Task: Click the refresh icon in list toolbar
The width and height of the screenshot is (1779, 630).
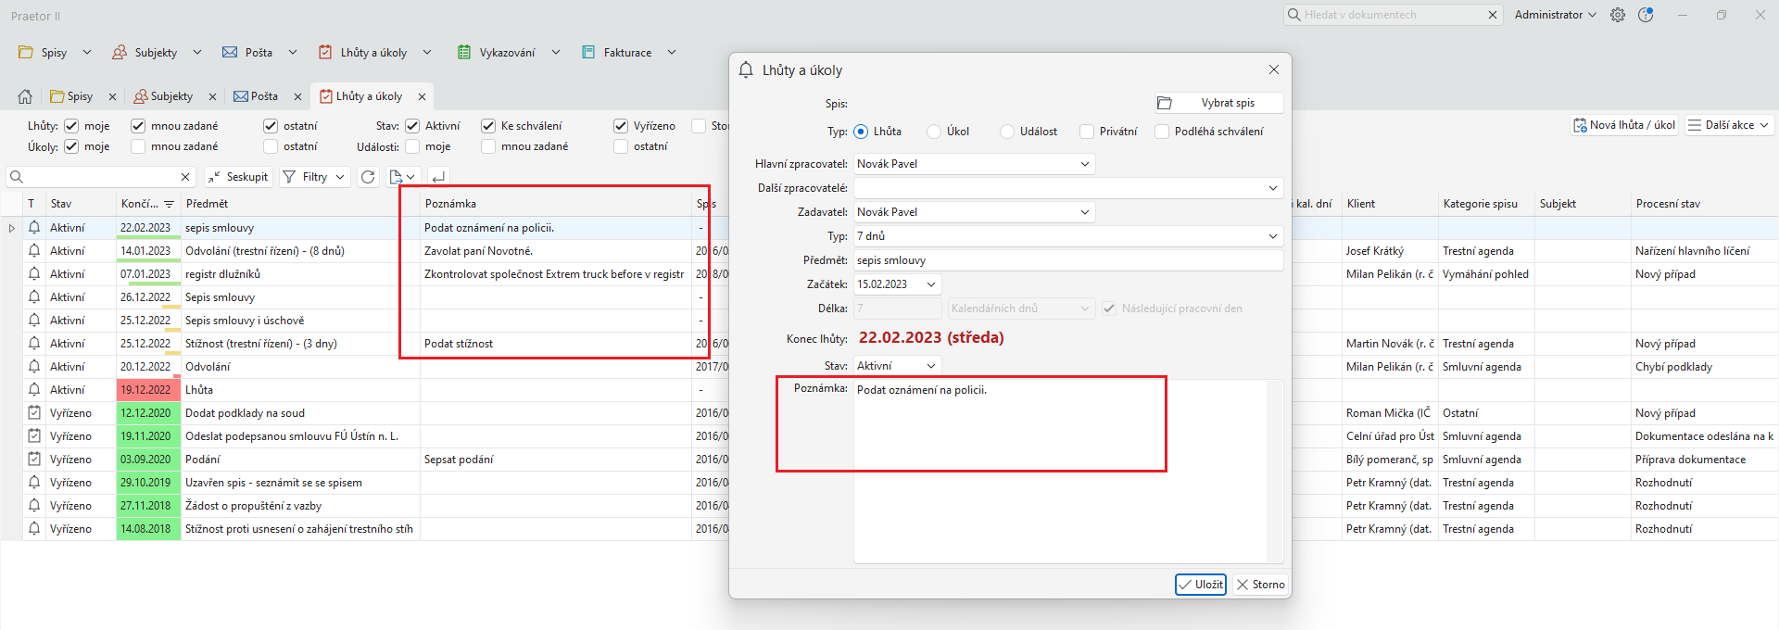Action: (368, 177)
